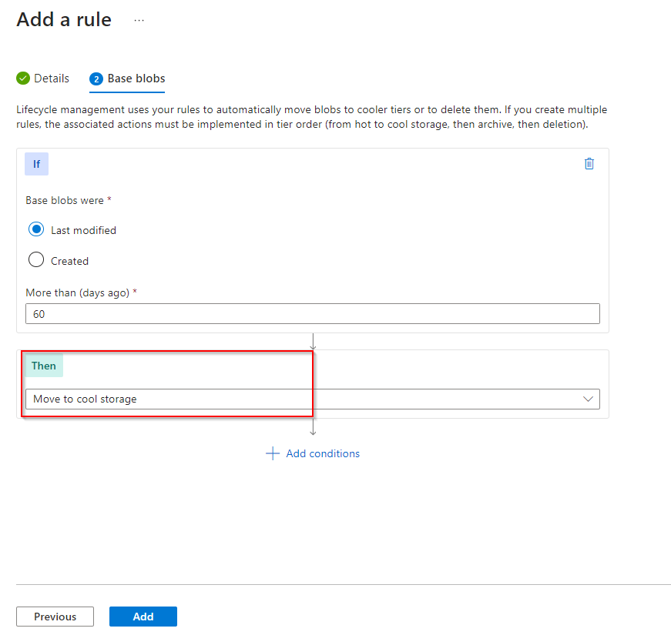
Task: Select the Last modified radio button
Action: pos(36,229)
